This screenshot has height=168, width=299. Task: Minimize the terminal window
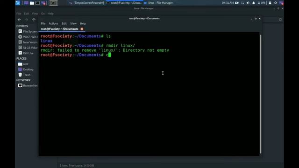tap(251, 19)
